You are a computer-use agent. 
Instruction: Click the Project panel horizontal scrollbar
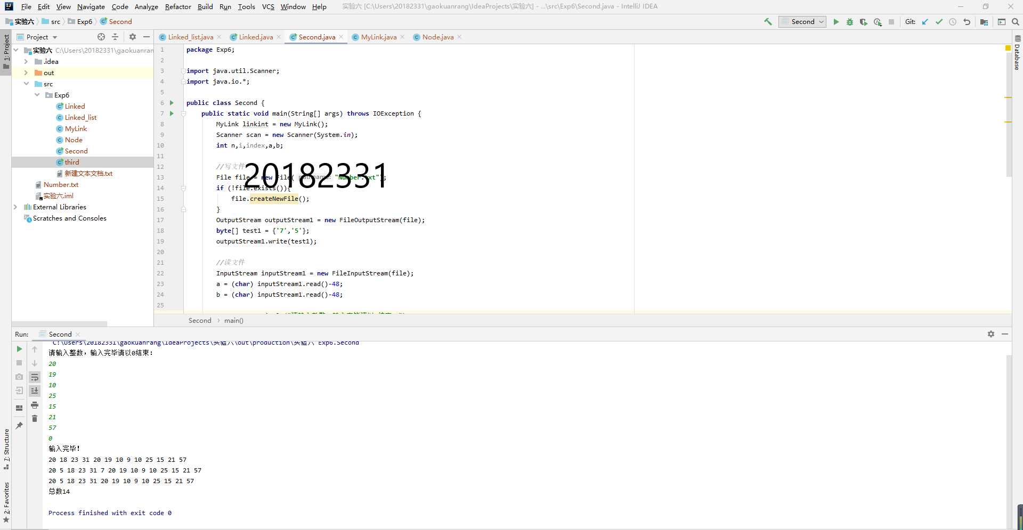pos(60,323)
